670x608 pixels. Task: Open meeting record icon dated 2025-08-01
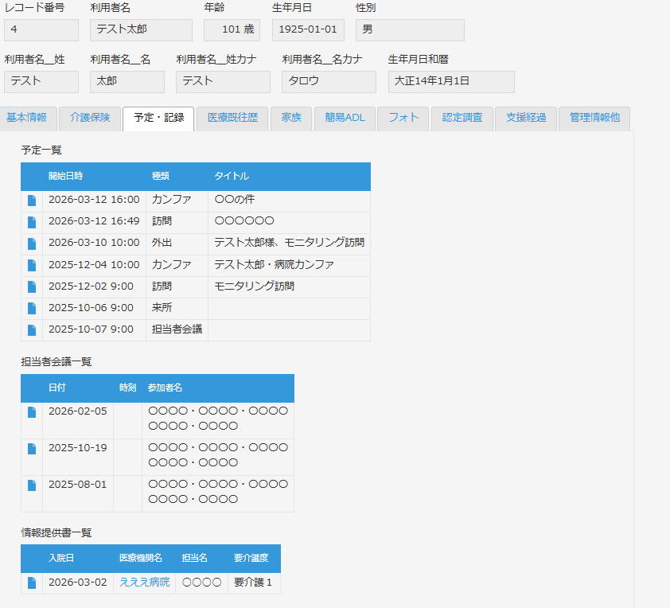(32, 485)
